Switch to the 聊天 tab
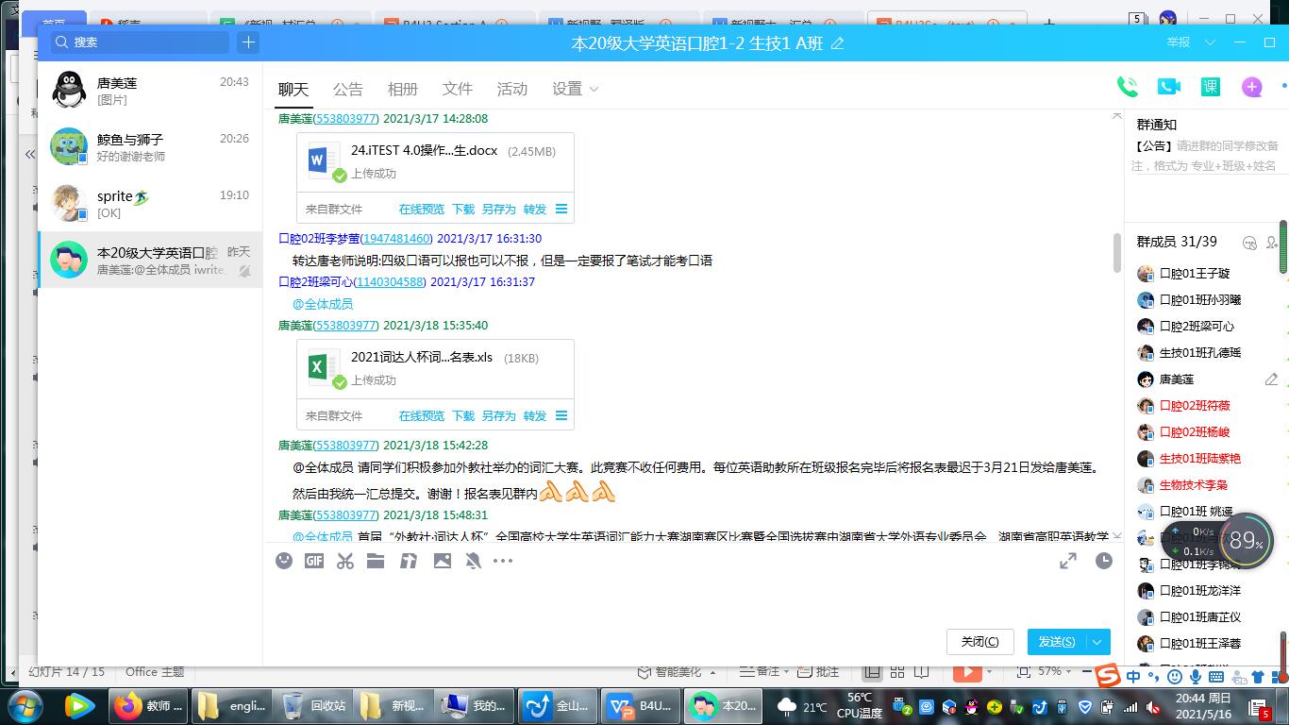The width and height of the screenshot is (1289, 725). [x=293, y=89]
